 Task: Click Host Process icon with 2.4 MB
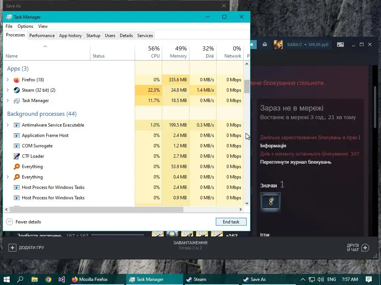[x=16, y=187]
